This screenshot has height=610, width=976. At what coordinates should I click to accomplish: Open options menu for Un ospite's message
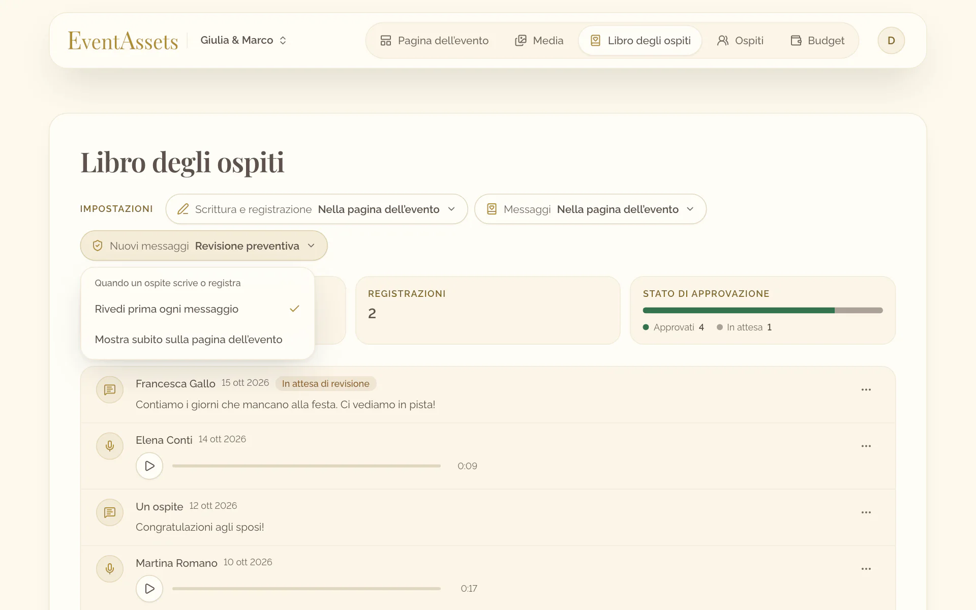click(866, 512)
